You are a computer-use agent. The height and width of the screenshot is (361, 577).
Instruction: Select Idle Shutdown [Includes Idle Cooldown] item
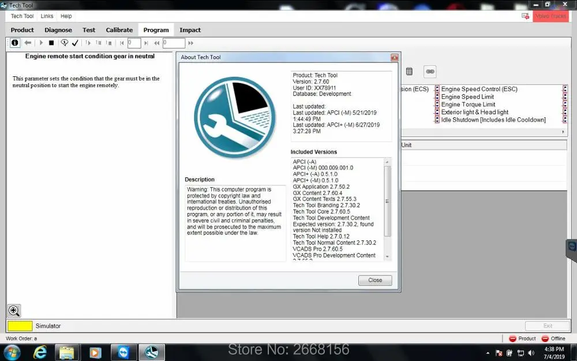click(x=493, y=120)
